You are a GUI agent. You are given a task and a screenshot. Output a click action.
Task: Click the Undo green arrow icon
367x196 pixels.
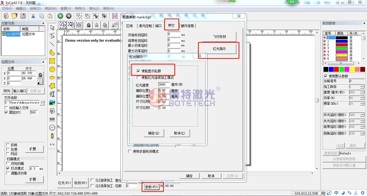tap(60, 16)
